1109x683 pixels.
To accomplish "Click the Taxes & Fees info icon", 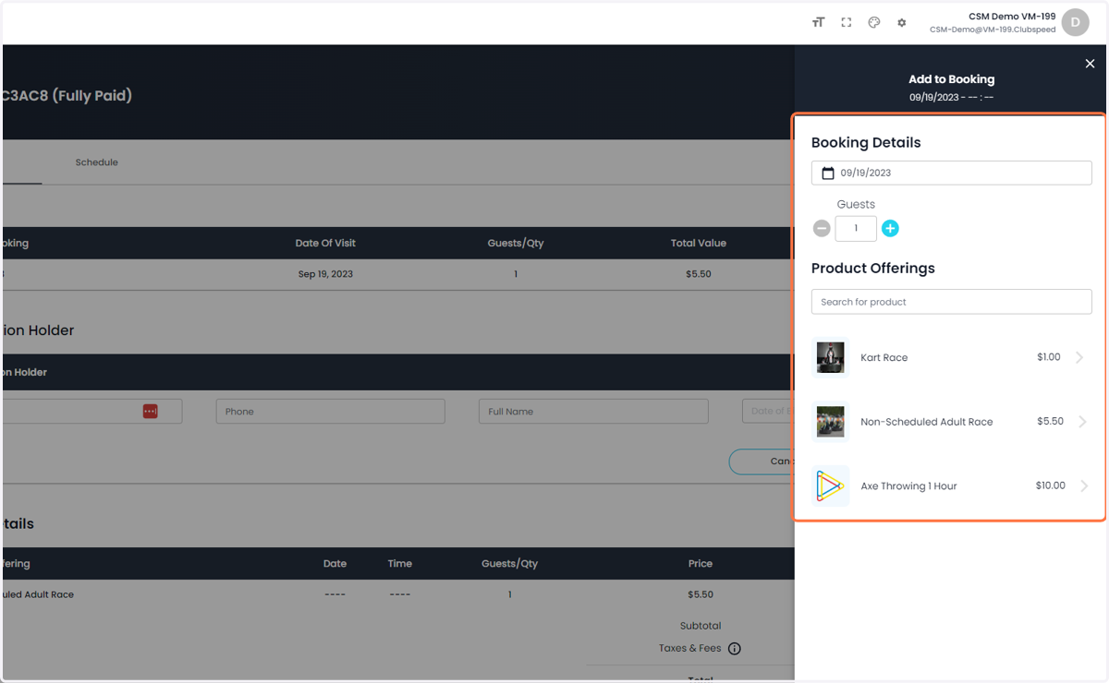I will pyautogui.click(x=735, y=649).
